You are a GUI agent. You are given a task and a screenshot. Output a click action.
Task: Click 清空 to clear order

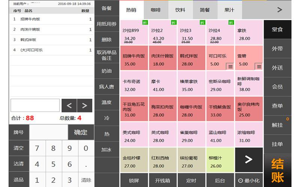(18, 148)
